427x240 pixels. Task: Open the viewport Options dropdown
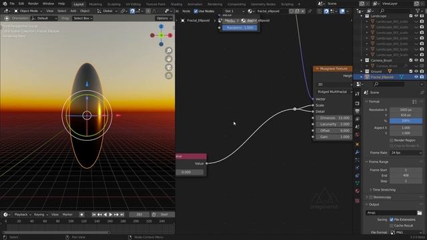[164, 18]
